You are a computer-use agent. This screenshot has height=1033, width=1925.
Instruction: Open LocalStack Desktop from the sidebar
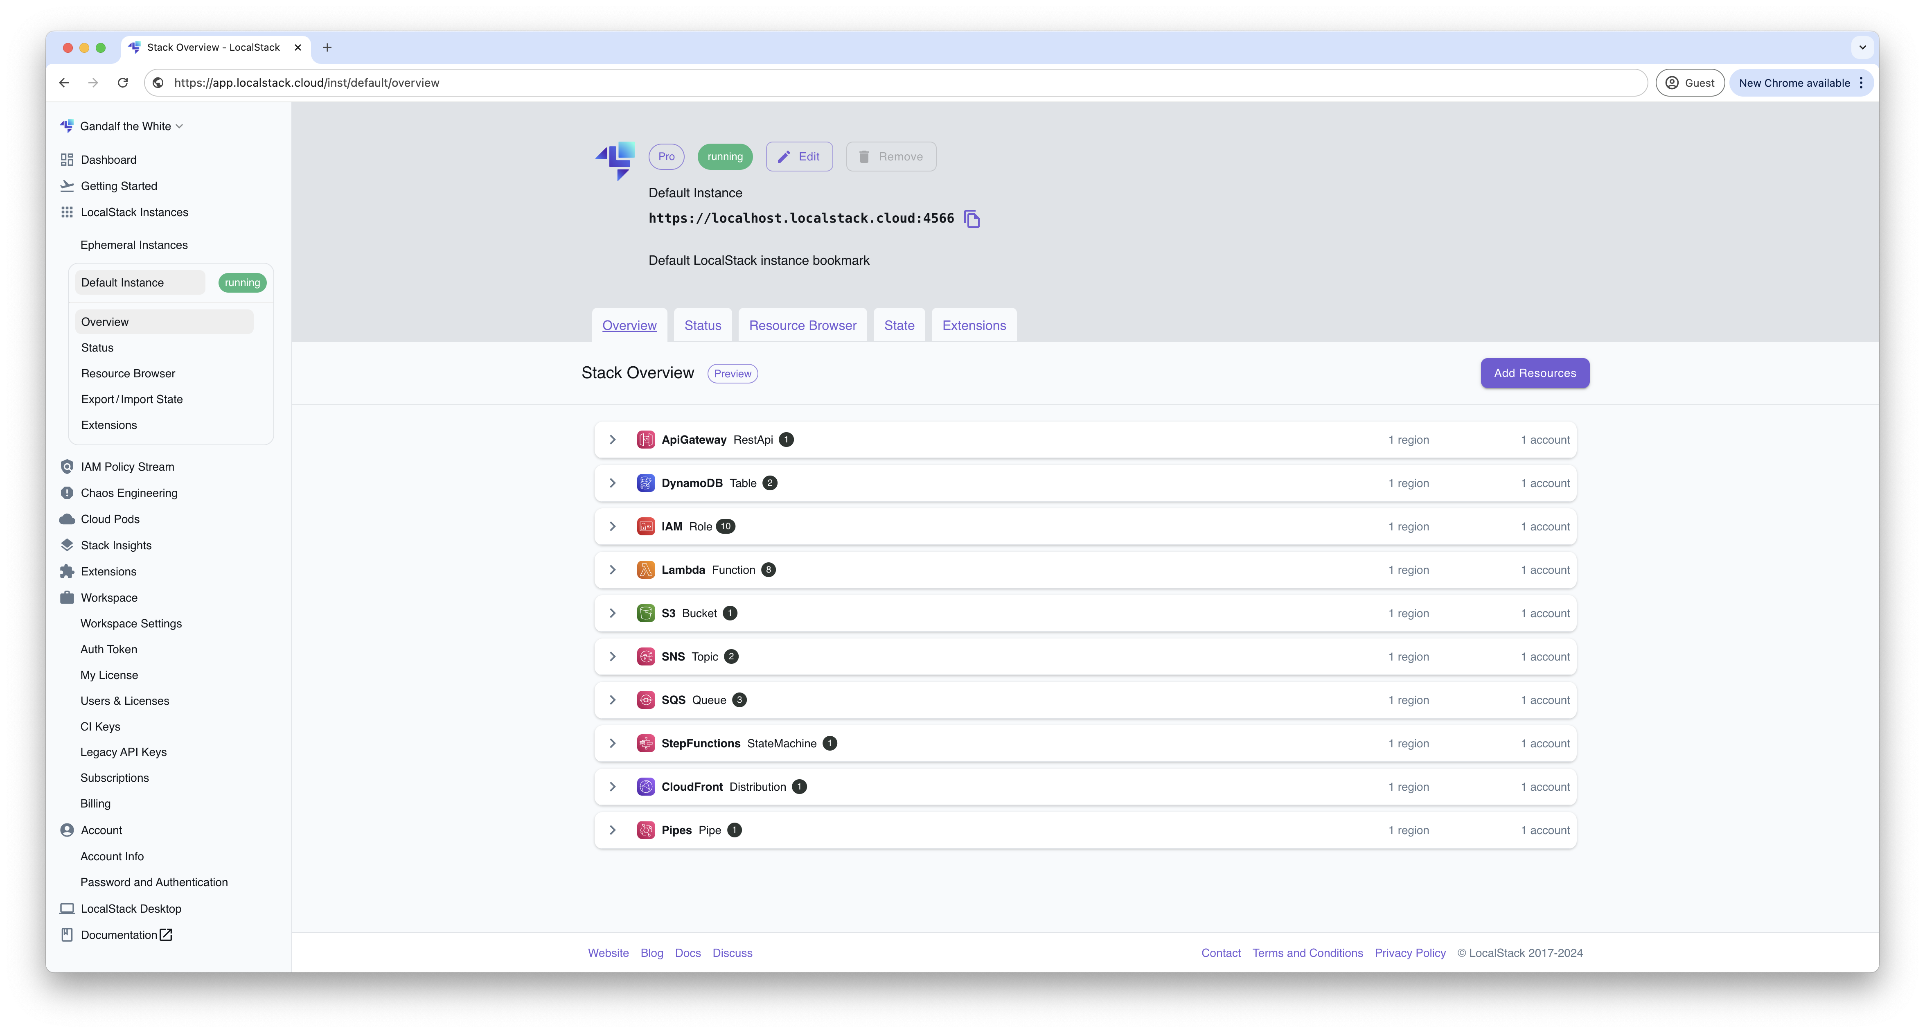click(131, 908)
